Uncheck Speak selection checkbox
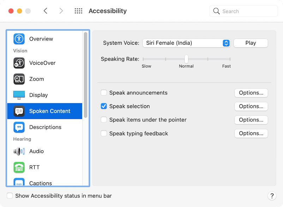The width and height of the screenshot is (283, 207). pyautogui.click(x=104, y=106)
